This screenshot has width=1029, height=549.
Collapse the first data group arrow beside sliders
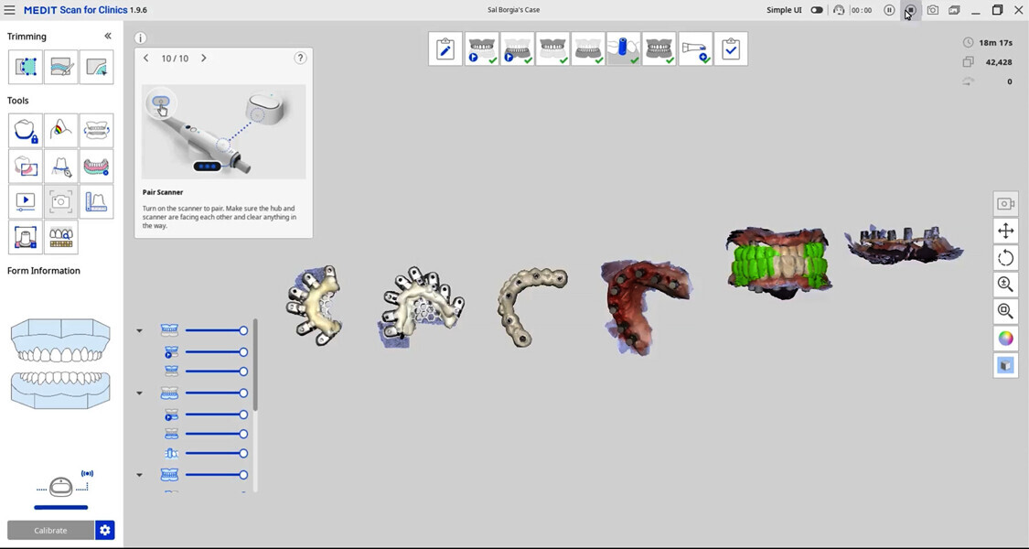tap(139, 330)
